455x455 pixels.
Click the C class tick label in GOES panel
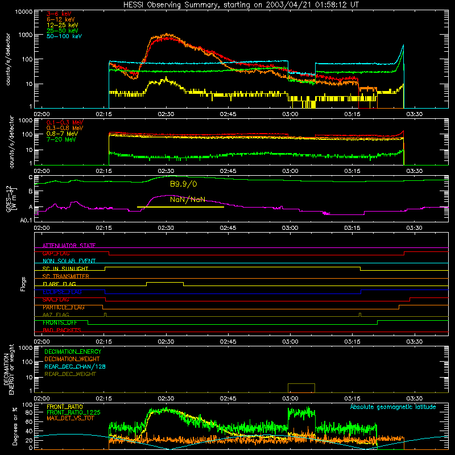(x=31, y=177)
